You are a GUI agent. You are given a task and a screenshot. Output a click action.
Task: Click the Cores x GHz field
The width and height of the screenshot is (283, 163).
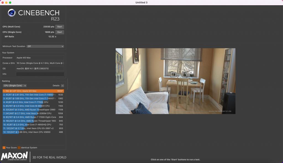click(x=40, y=63)
